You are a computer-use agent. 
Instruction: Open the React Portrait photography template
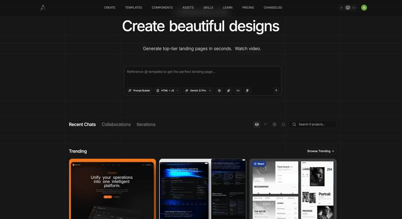point(293,189)
